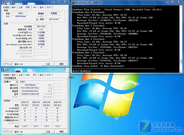Click the CPU-Z logo icon in the bottom window title bar
The image size is (184, 135).
[x=3, y=70]
